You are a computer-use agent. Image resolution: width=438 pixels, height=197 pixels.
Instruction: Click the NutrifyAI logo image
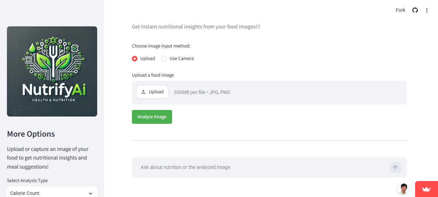tap(52, 71)
